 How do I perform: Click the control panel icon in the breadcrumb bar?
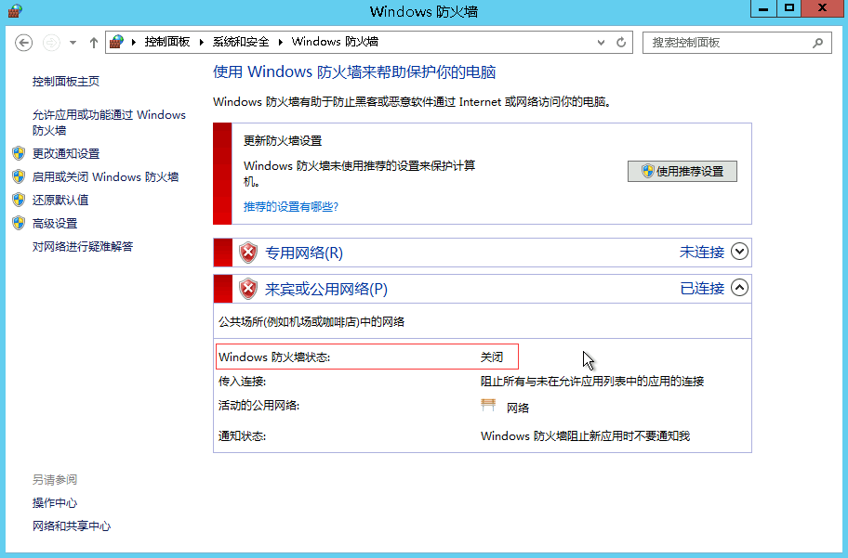coord(116,42)
